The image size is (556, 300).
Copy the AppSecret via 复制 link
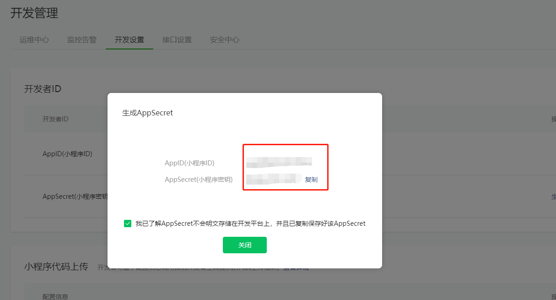point(311,180)
